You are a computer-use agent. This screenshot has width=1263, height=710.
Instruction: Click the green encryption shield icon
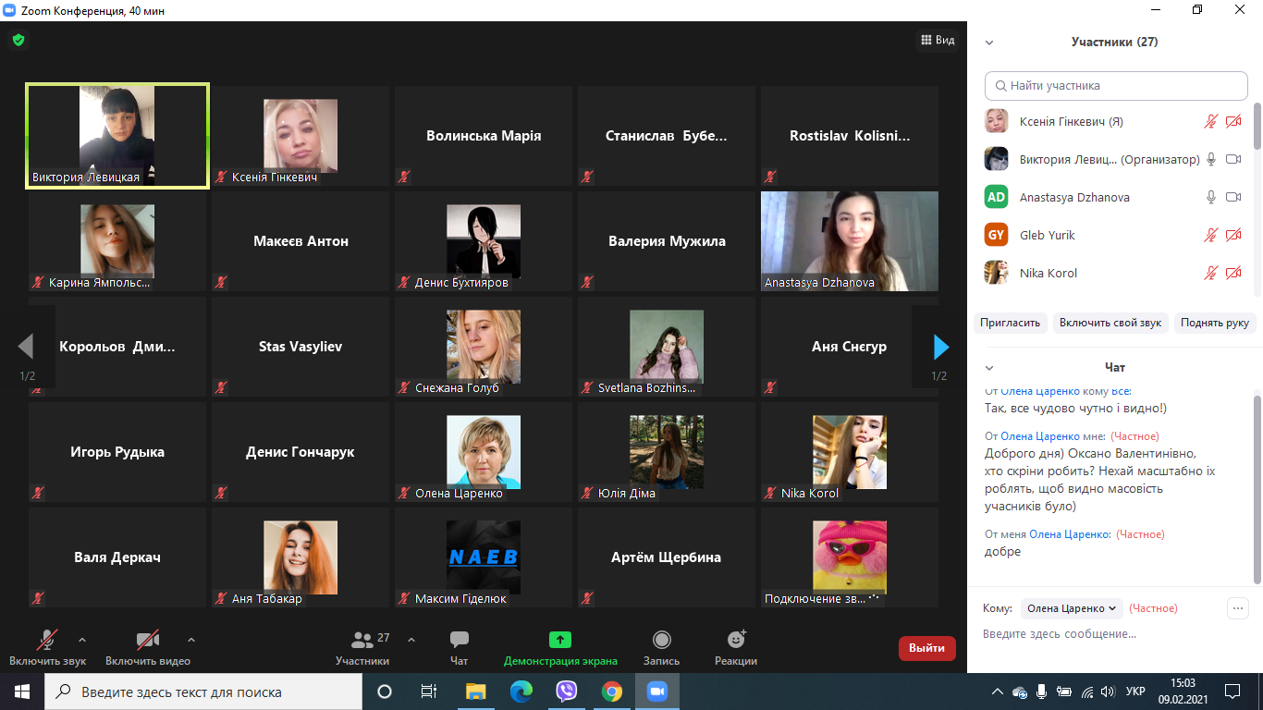(x=18, y=40)
